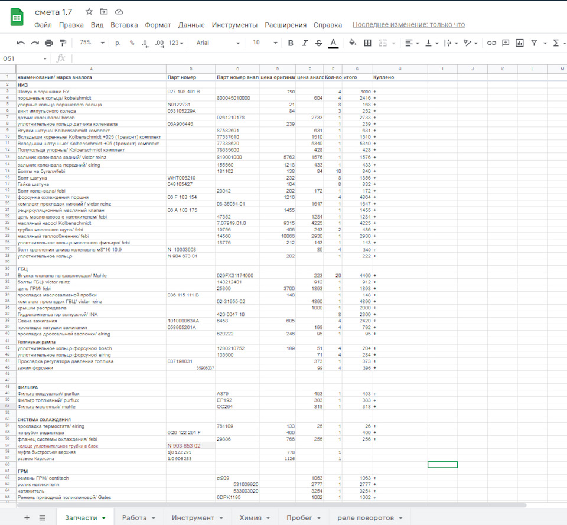Select the cell 'N 903 653 02'
The height and width of the screenshot is (525, 567).
point(191,445)
